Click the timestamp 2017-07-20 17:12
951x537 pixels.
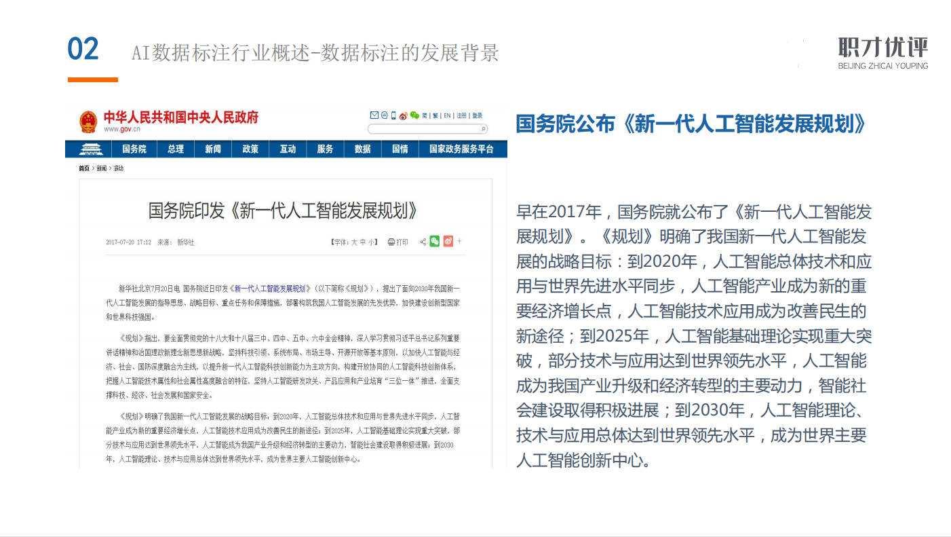coord(128,242)
